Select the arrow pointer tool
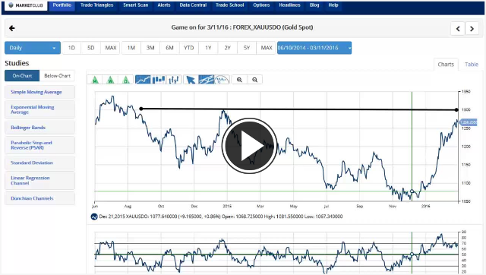This screenshot has height=275, width=486. [x=191, y=80]
